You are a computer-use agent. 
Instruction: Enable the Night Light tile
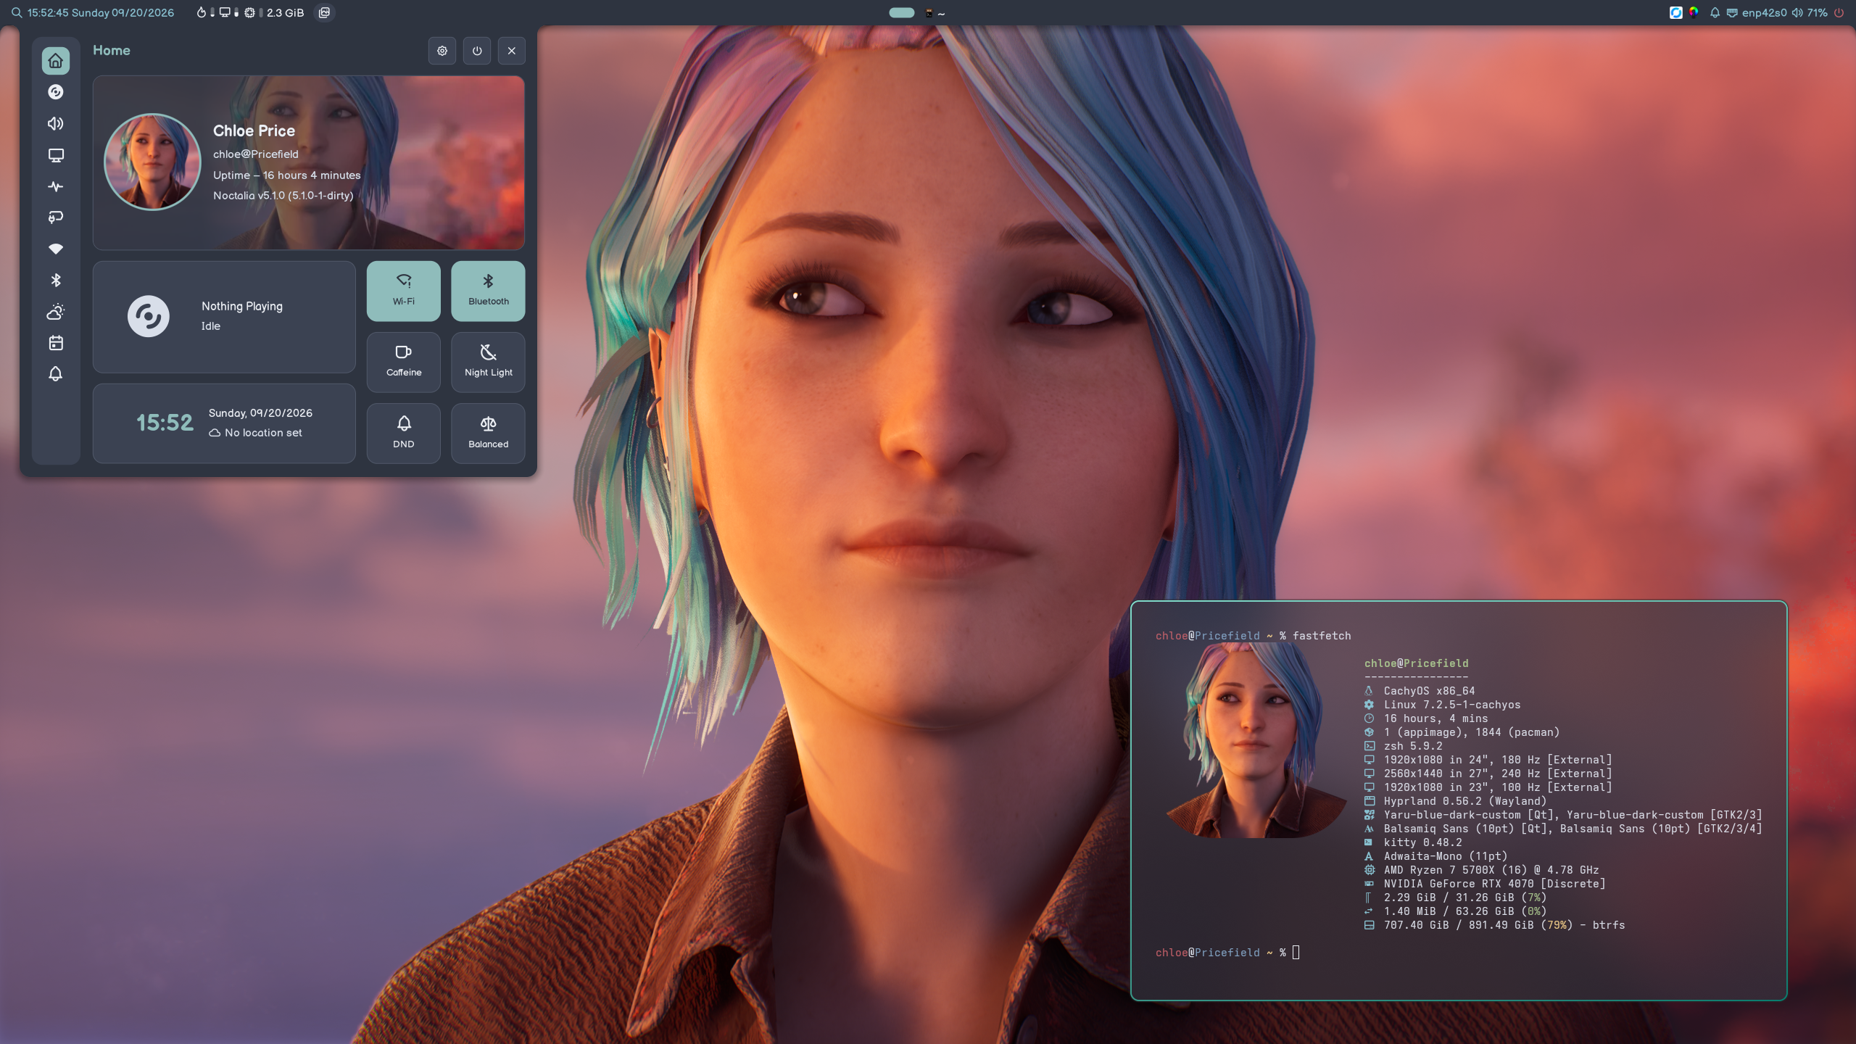489,362
